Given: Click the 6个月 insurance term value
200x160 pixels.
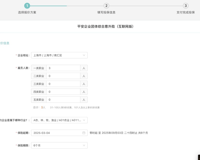Looking at the screenshot, I should 37,146.
